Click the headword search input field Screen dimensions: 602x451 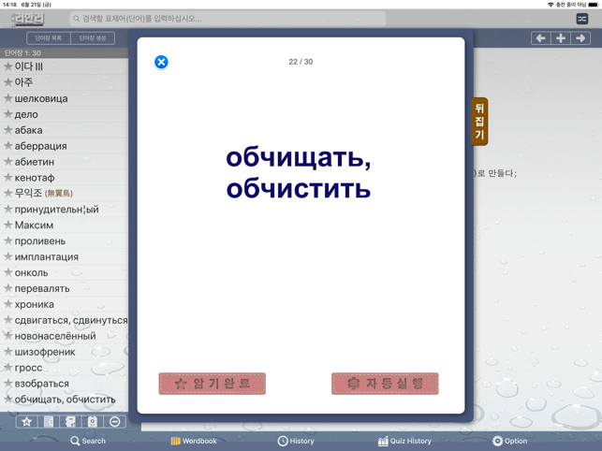(x=228, y=19)
